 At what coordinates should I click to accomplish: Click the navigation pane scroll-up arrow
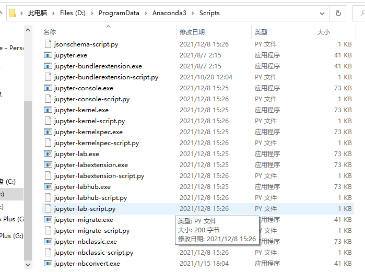[28, 30]
